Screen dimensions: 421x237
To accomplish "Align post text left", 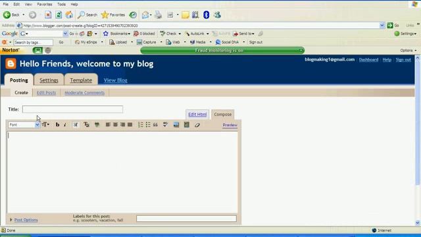I will pyautogui.click(x=108, y=124).
